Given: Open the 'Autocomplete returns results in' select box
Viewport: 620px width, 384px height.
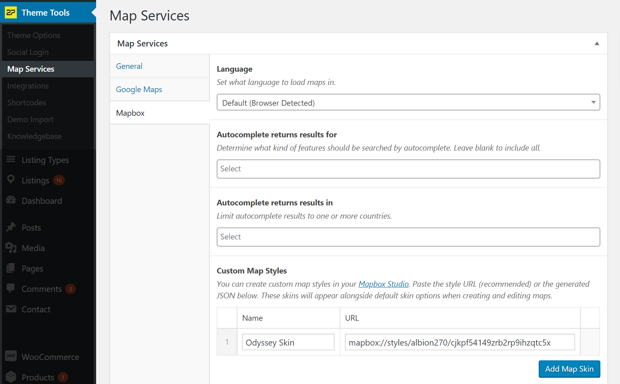Looking at the screenshot, I should tap(408, 237).
